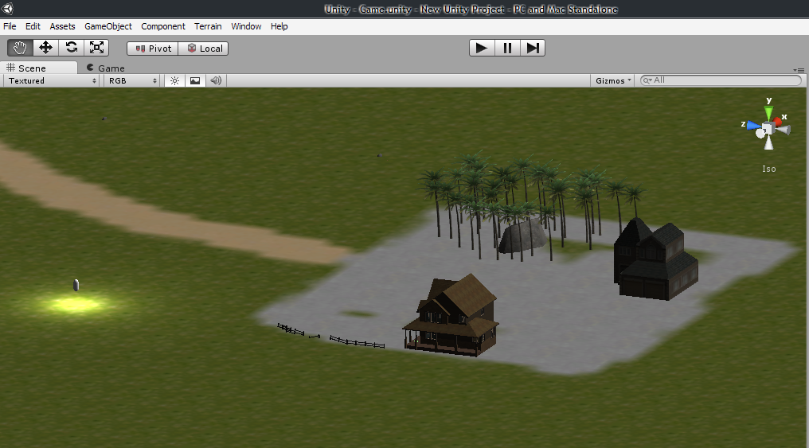Open the GameObject menu
Screen dimensions: 809x448
(x=108, y=26)
